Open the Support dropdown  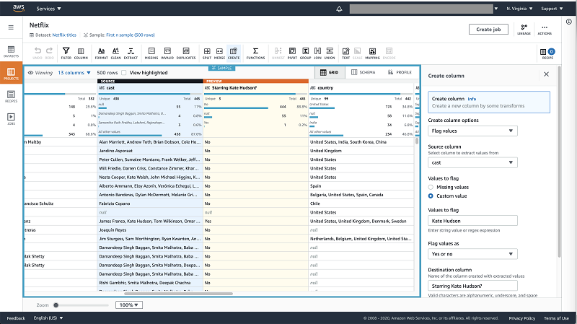coord(552,9)
